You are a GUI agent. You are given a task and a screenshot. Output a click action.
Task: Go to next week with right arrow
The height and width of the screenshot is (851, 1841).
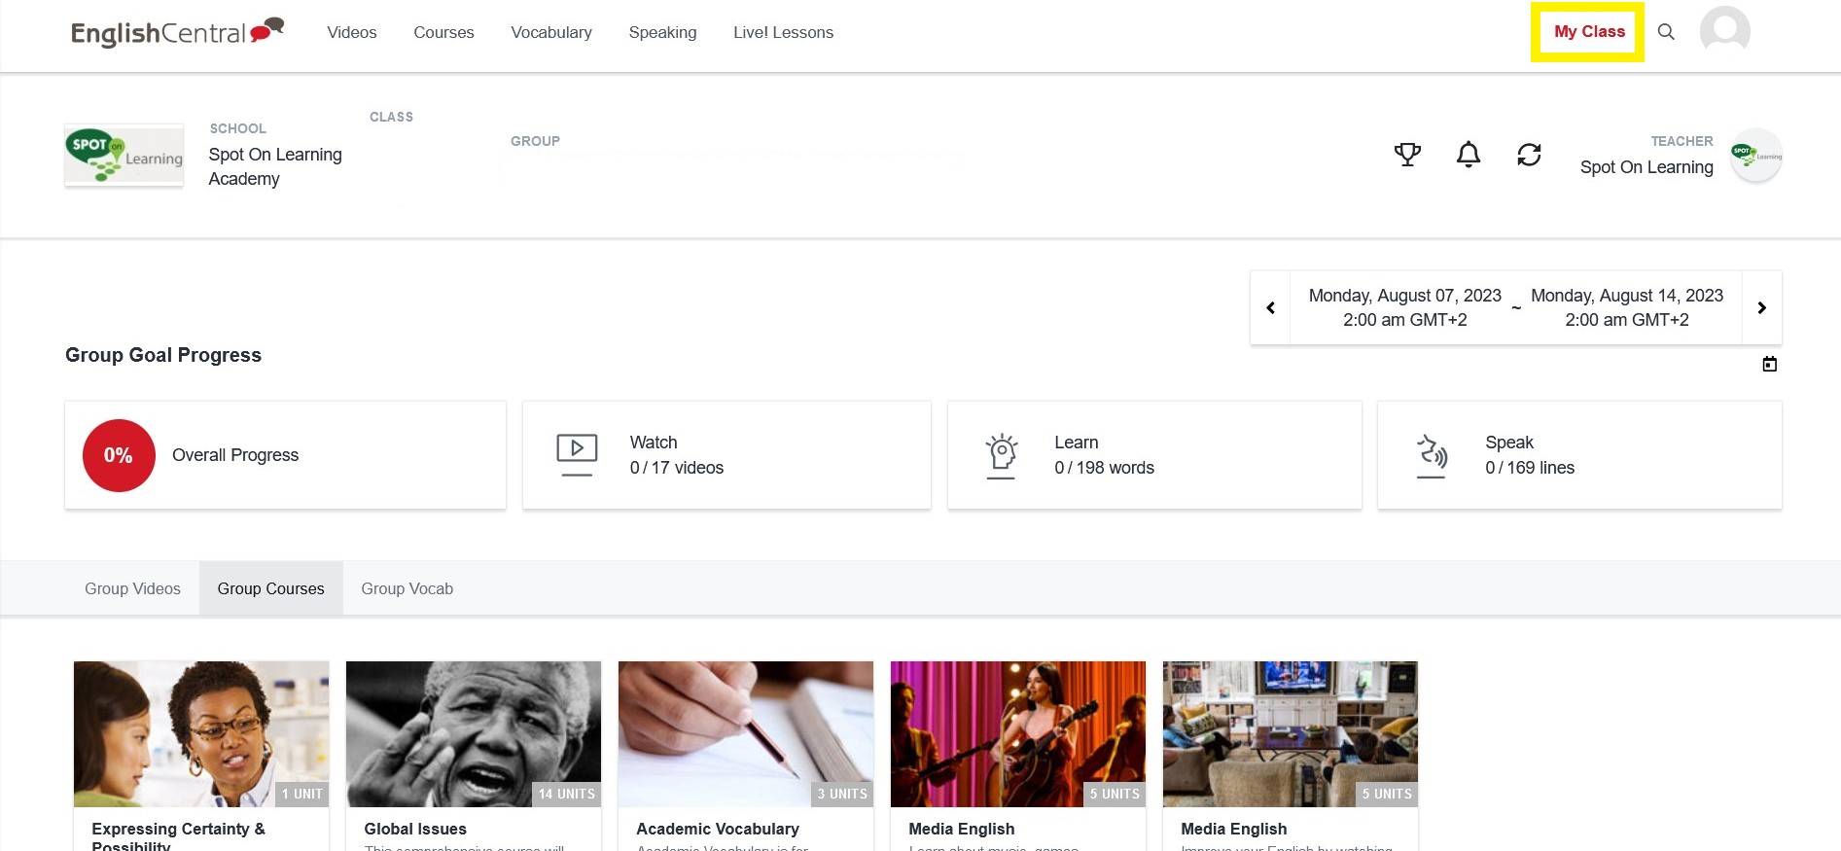click(x=1761, y=307)
